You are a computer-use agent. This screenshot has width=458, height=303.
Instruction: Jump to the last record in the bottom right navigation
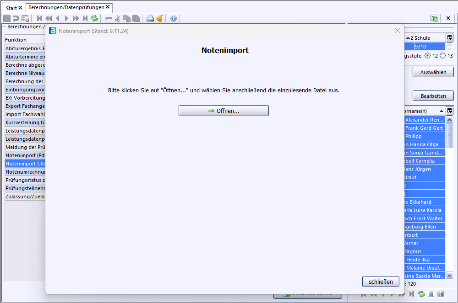412,294
